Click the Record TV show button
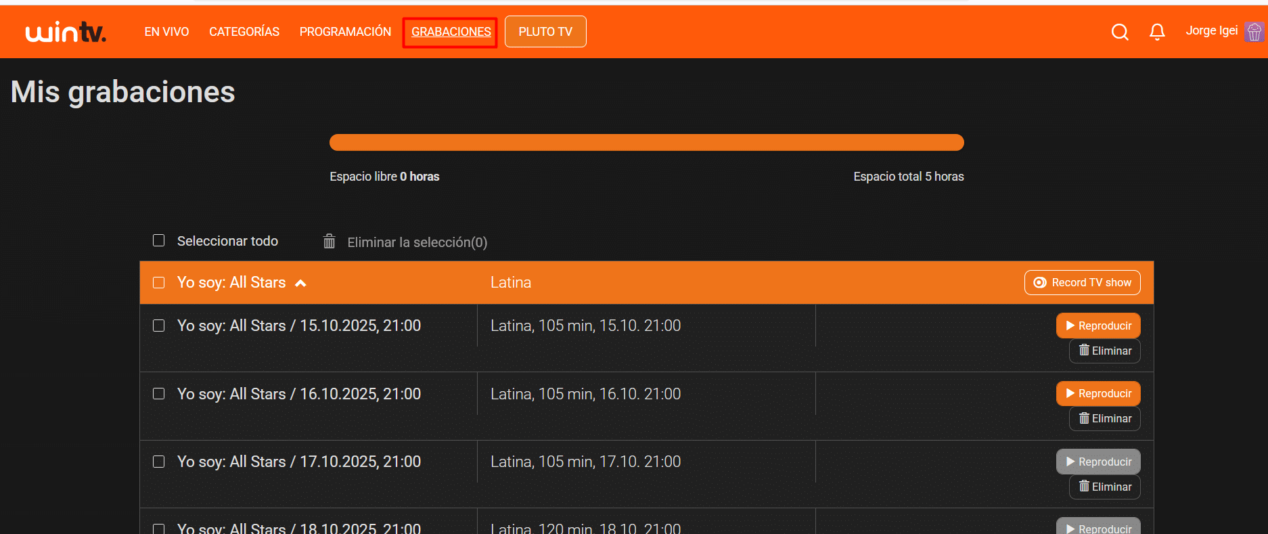1268x534 pixels. (x=1082, y=282)
